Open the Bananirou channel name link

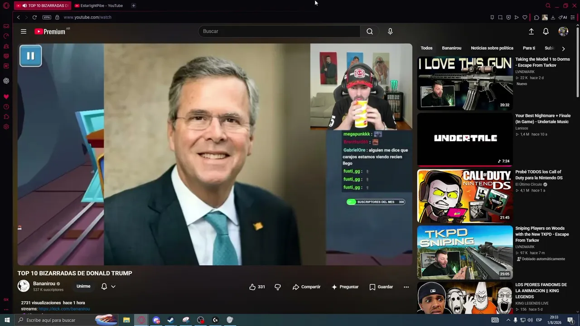point(44,284)
